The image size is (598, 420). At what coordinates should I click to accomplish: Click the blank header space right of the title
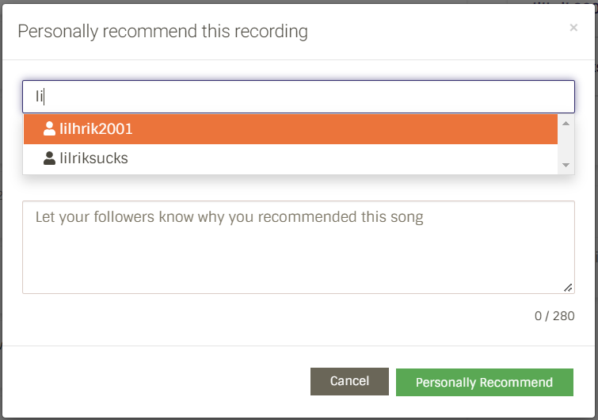436,32
